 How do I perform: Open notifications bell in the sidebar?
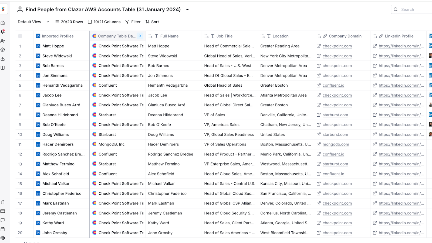coord(3,32)
